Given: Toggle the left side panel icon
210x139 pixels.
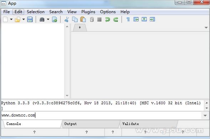Looking at the screenshot, I should pyautogui.click(x=136, y=20).
